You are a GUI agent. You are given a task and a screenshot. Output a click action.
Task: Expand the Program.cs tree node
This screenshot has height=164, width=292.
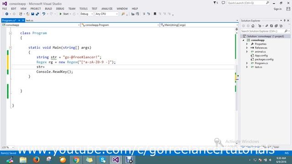(x=247, y=63)
